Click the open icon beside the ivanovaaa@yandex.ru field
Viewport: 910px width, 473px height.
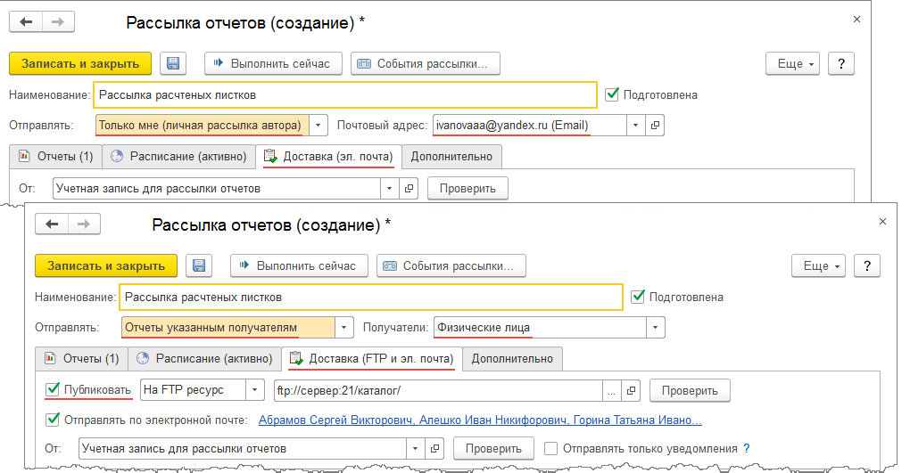(x=656, y=126)
